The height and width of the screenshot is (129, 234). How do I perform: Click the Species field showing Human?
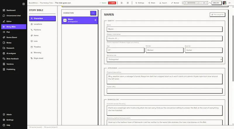204,50
